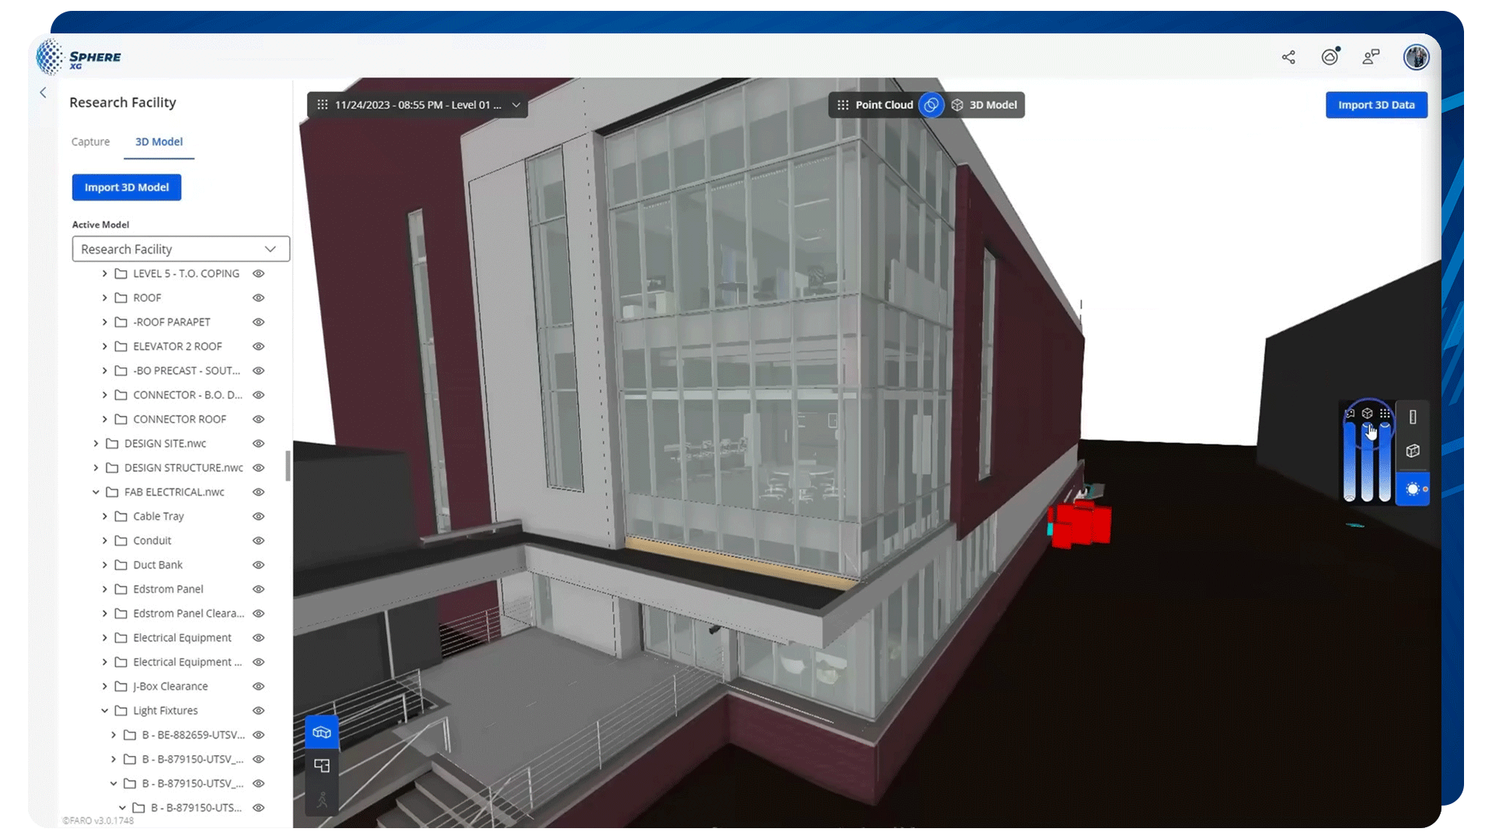Screen dimensions: 1492x839
Task: Open the user management icon in header
Action: click(x=1371, y=57)
